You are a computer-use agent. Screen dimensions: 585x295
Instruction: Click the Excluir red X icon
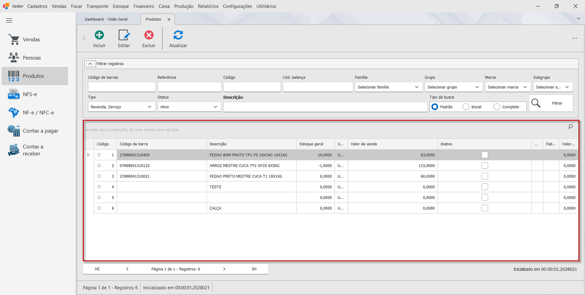coord(149,35)
